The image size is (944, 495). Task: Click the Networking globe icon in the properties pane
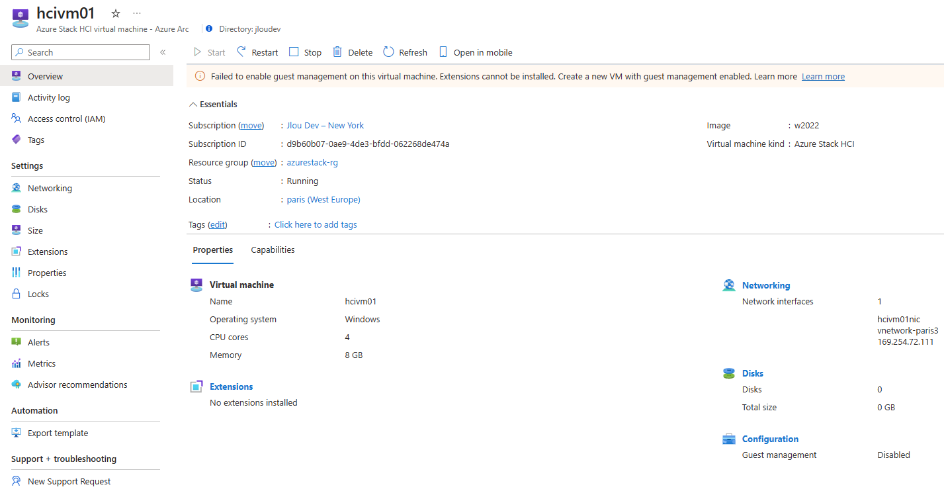729,286
